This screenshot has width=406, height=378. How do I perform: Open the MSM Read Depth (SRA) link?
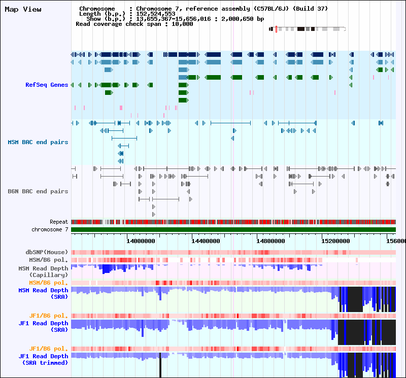pyautogui.click(x=43, y=293)
